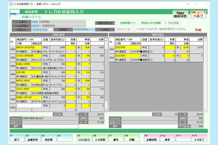Image resolution: width=218 pixels, height=145 pixels.
Task: Click unit price 318 in LE5/005 row
Action: click(86, 72)
